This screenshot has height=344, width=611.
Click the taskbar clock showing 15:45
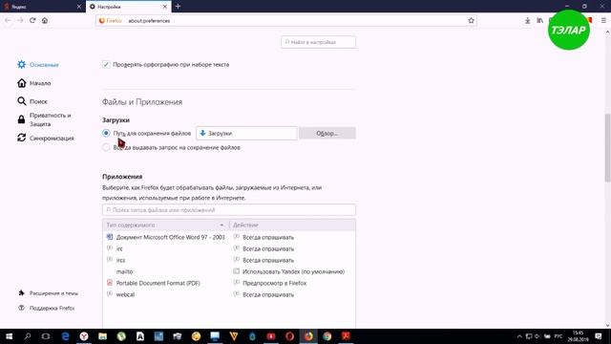[x=578, y=336]
